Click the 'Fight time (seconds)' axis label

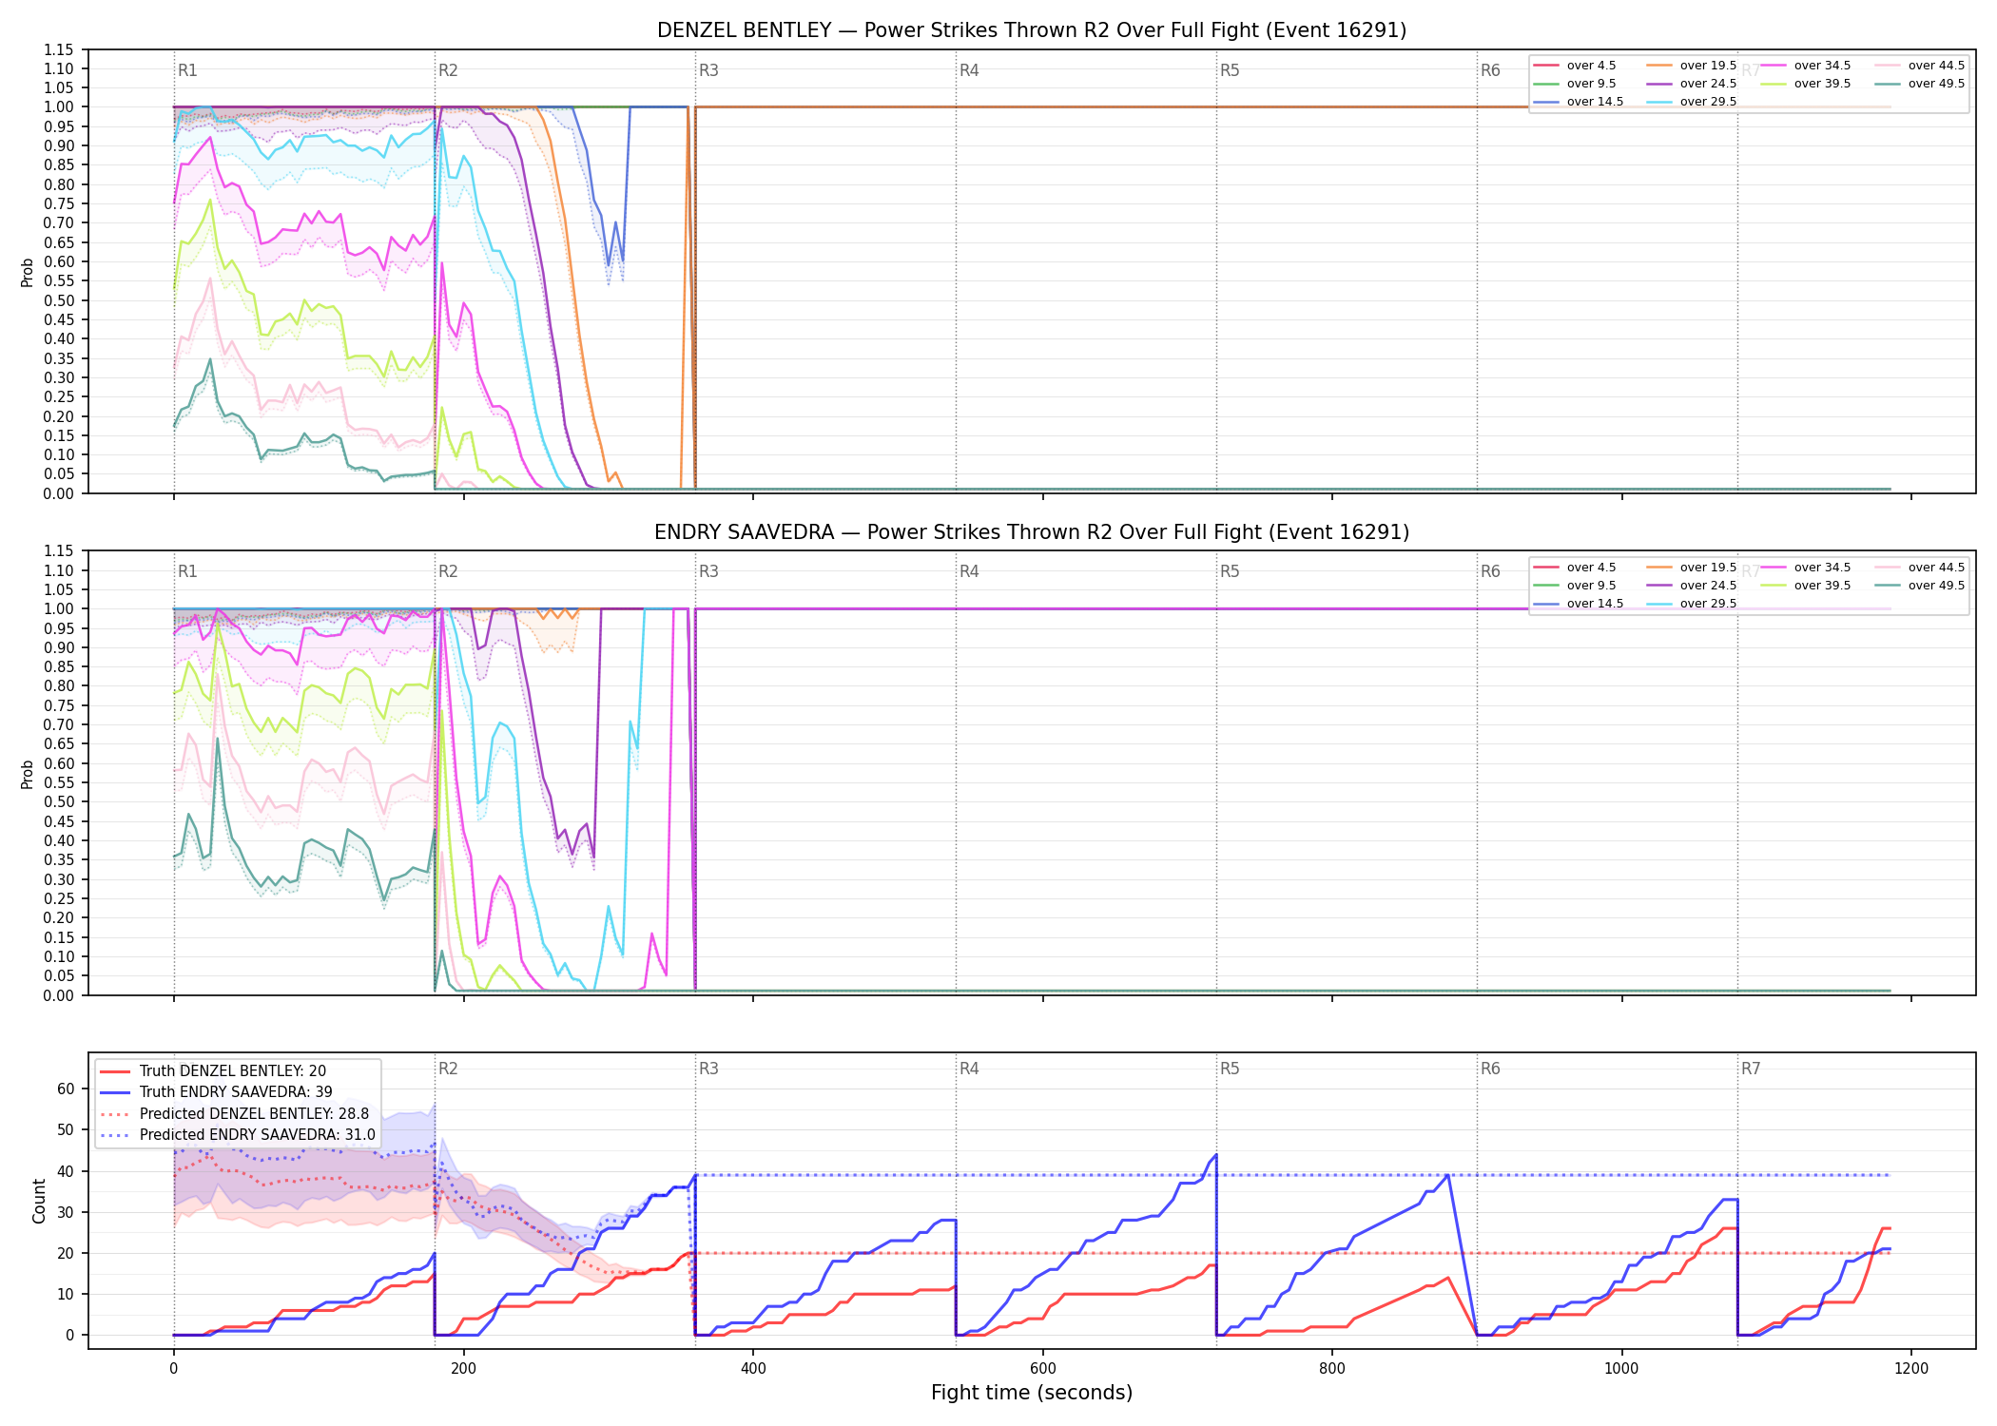[1032, 1393]
